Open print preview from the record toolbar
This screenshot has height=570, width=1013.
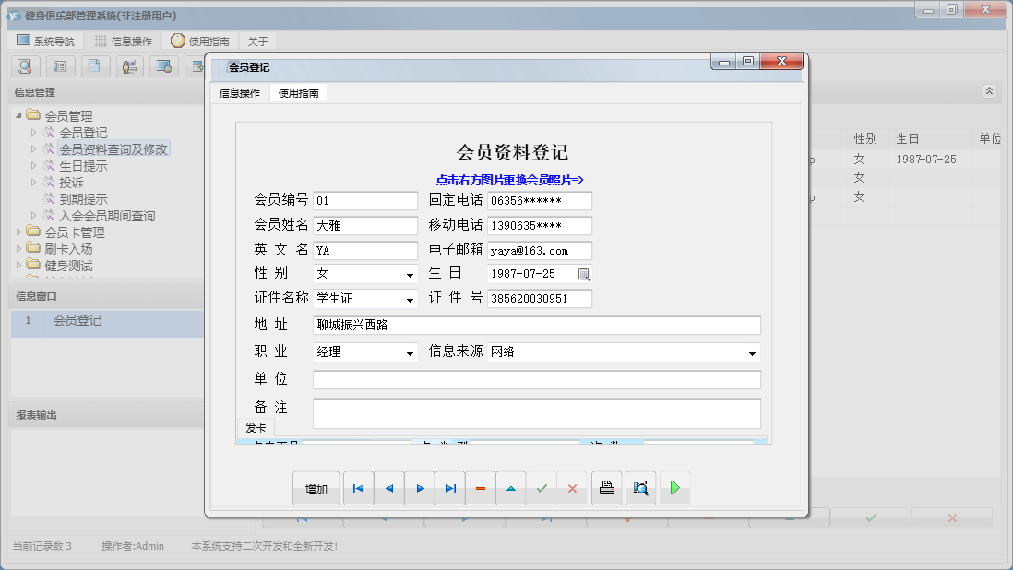641,488
